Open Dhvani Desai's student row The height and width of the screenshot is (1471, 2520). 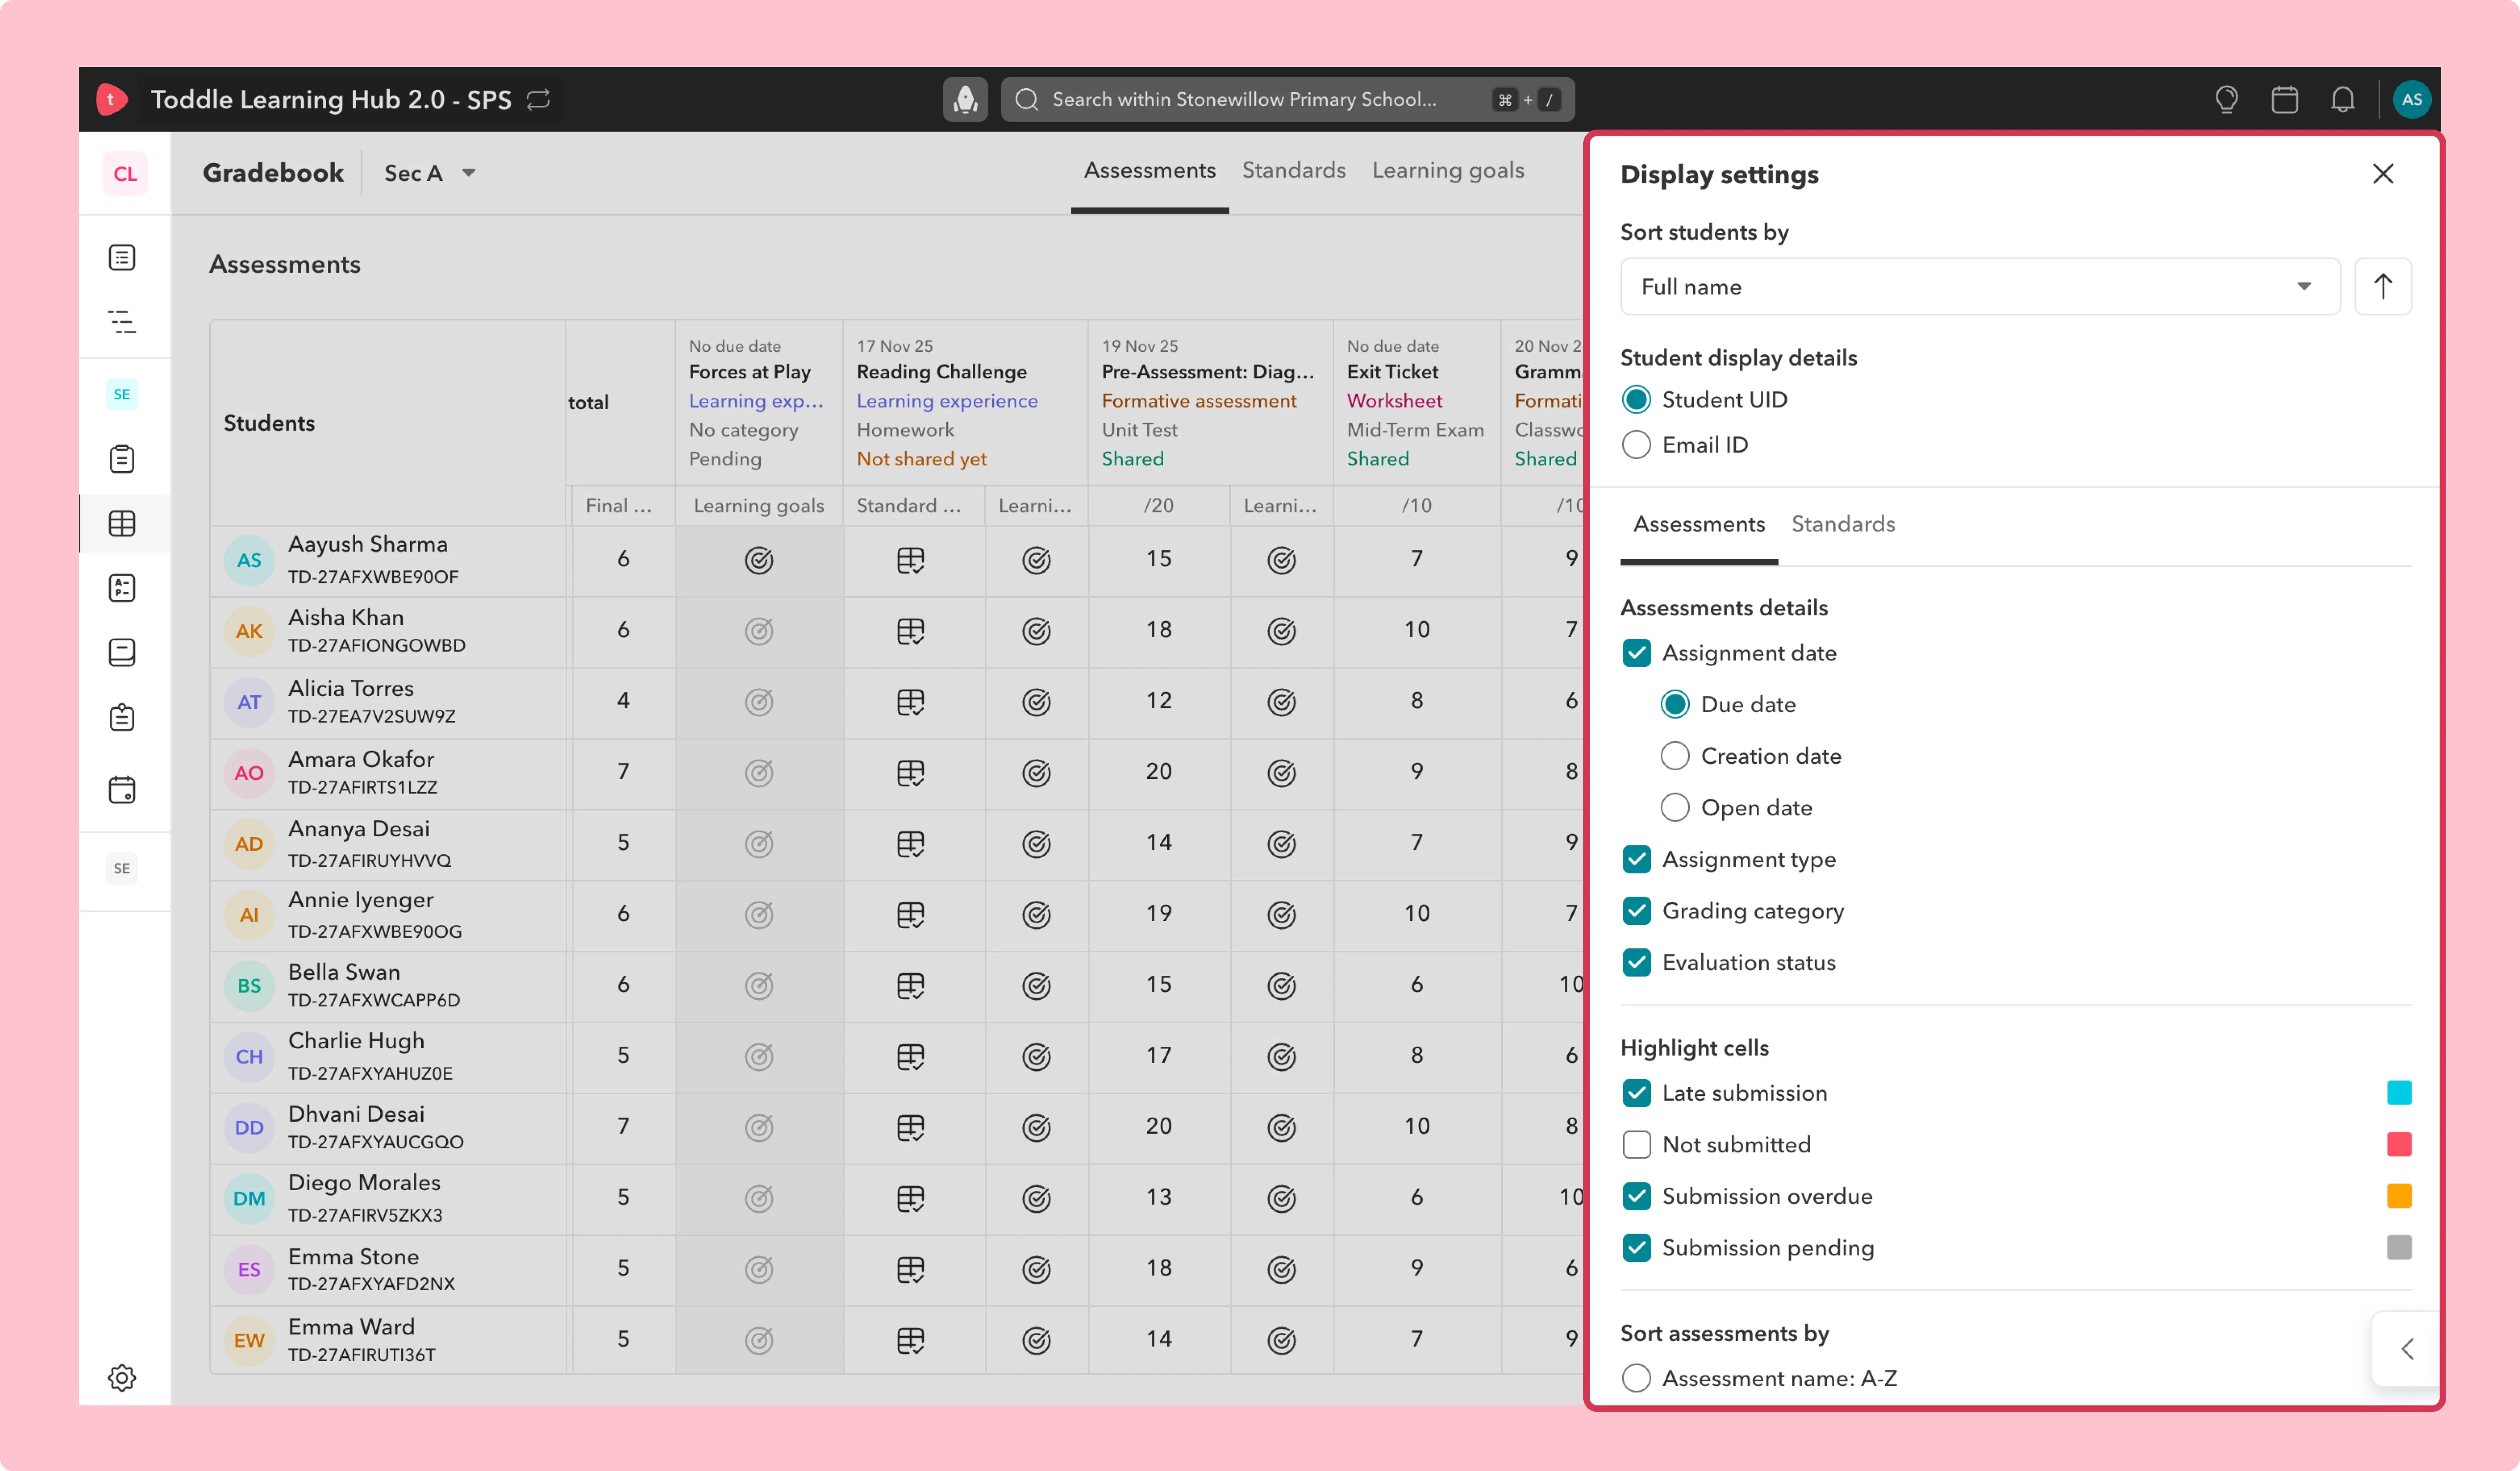click(388, 1128)
